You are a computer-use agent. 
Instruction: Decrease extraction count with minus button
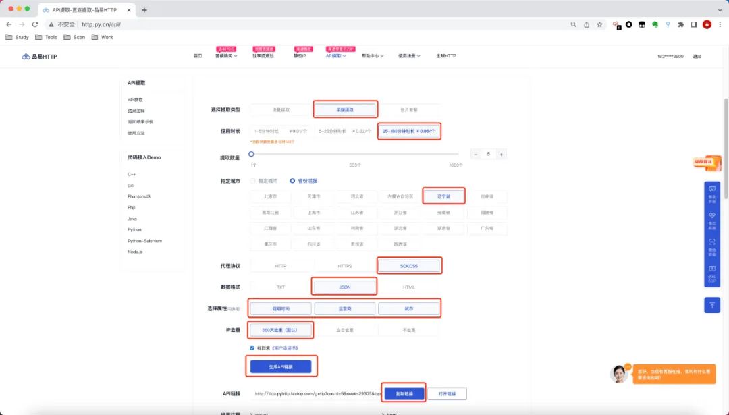pyautogui.click(x=476, y=154)
